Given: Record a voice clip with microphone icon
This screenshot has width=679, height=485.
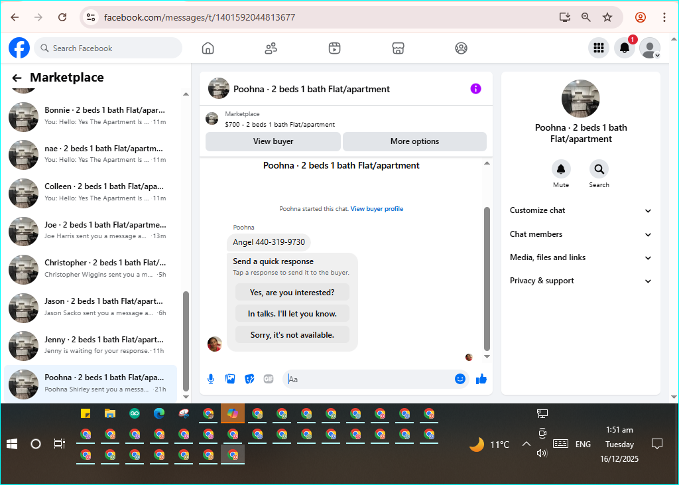Looking at the screenshot, I should click(x=211, y=380).
